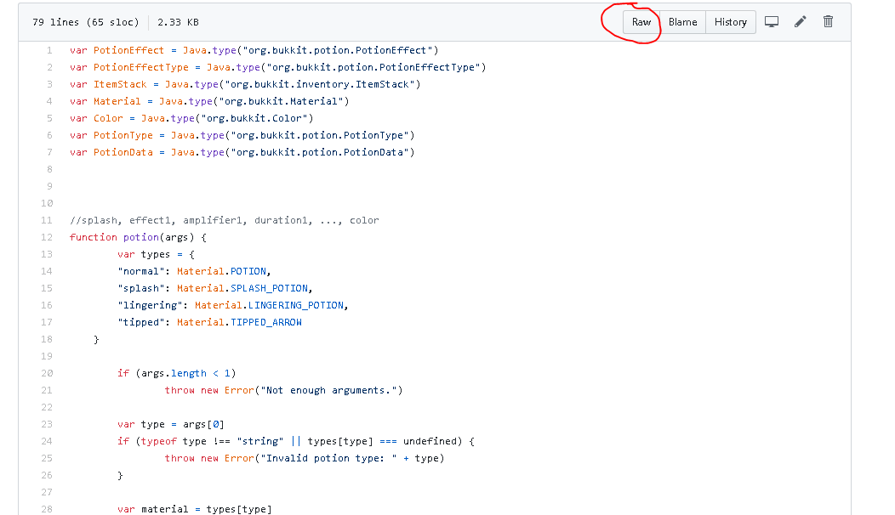895x515 pixels.
Task: Select line number 1
Action: [x=49, y=50]
